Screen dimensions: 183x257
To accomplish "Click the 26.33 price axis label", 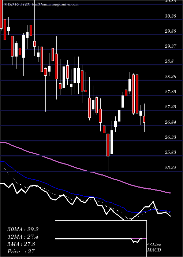I will coord(170,137).
